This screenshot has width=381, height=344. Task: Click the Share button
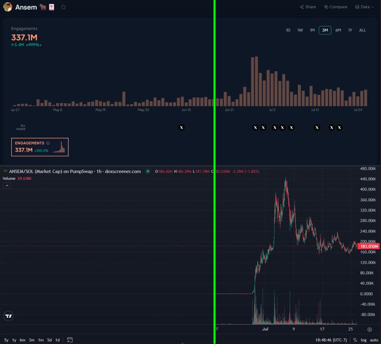click(x=308, y=7)
